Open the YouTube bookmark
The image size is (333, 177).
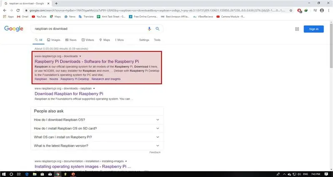click(x=39, y=17)
